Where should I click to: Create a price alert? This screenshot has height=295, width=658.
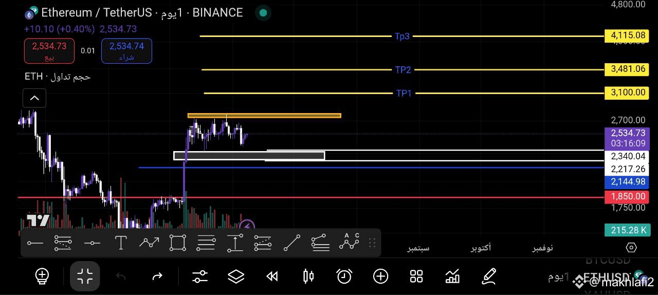(x=344, y=276)
